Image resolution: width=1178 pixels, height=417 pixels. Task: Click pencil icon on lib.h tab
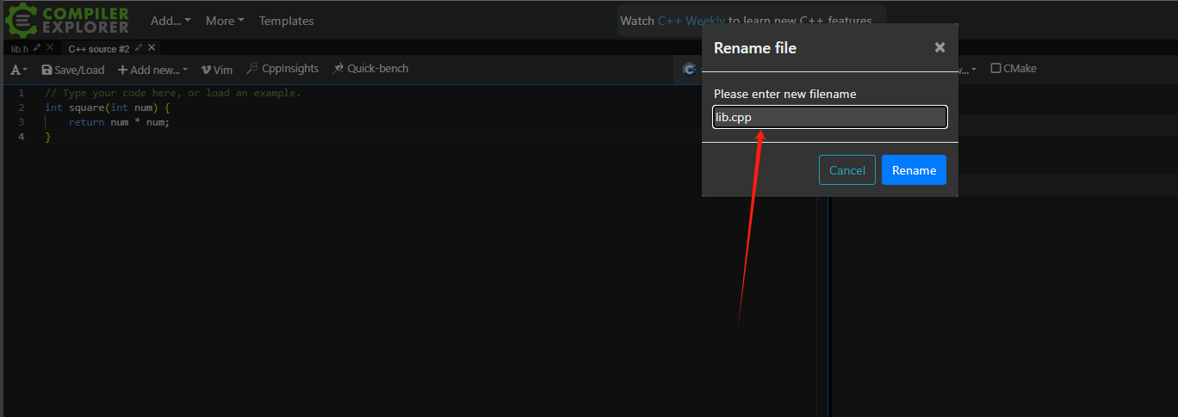37,48
